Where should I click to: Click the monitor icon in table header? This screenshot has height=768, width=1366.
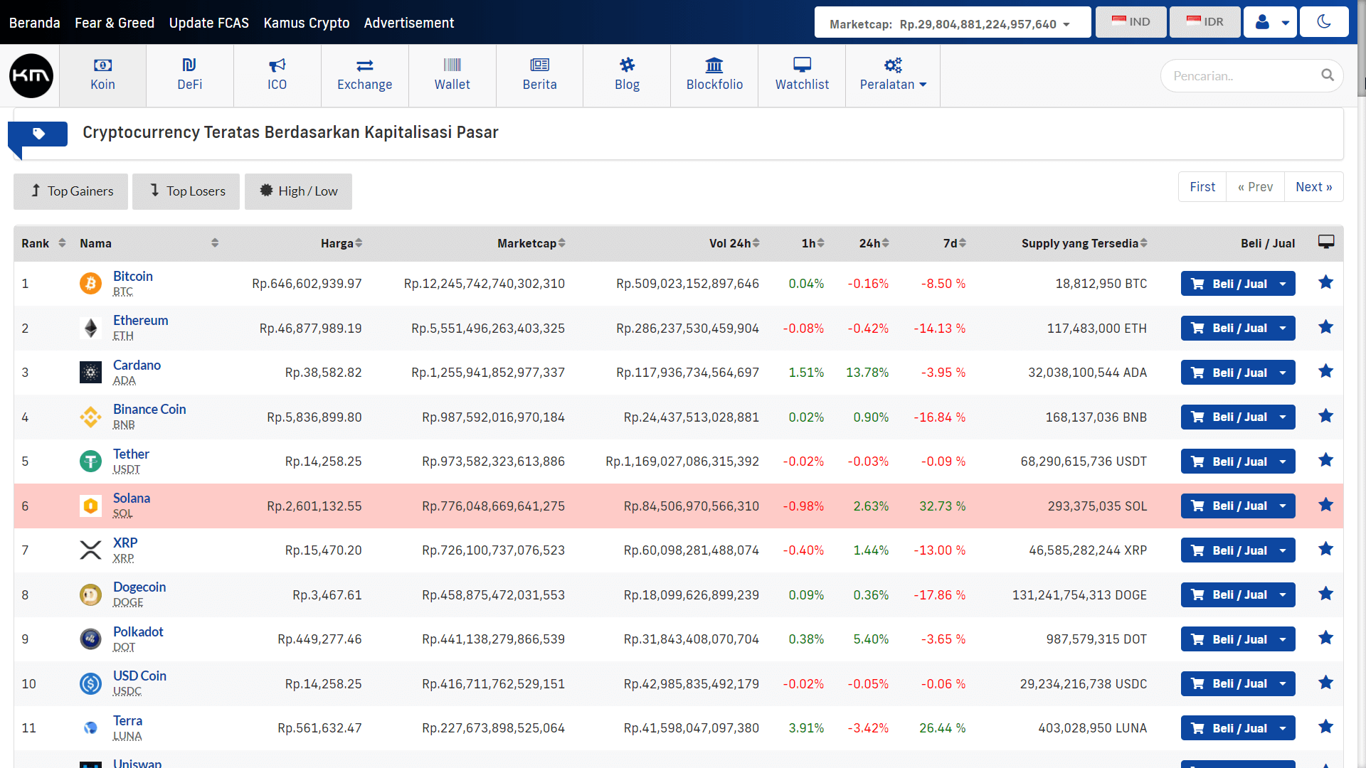click(x=1326, y=242)
